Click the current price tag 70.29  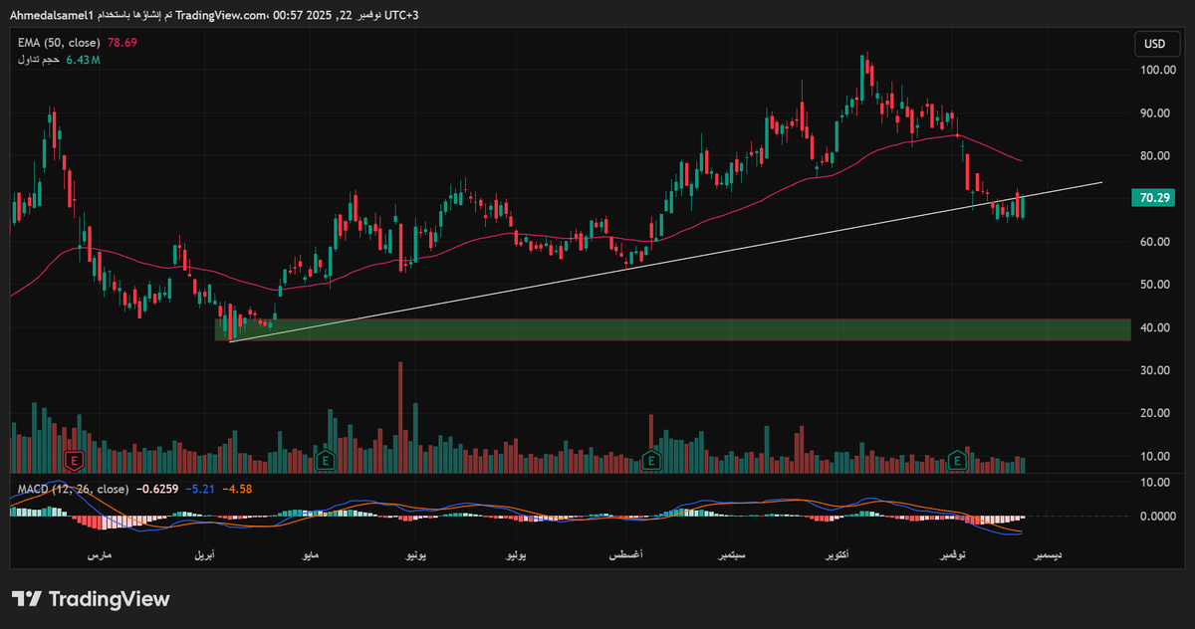tap(1154, 198)
